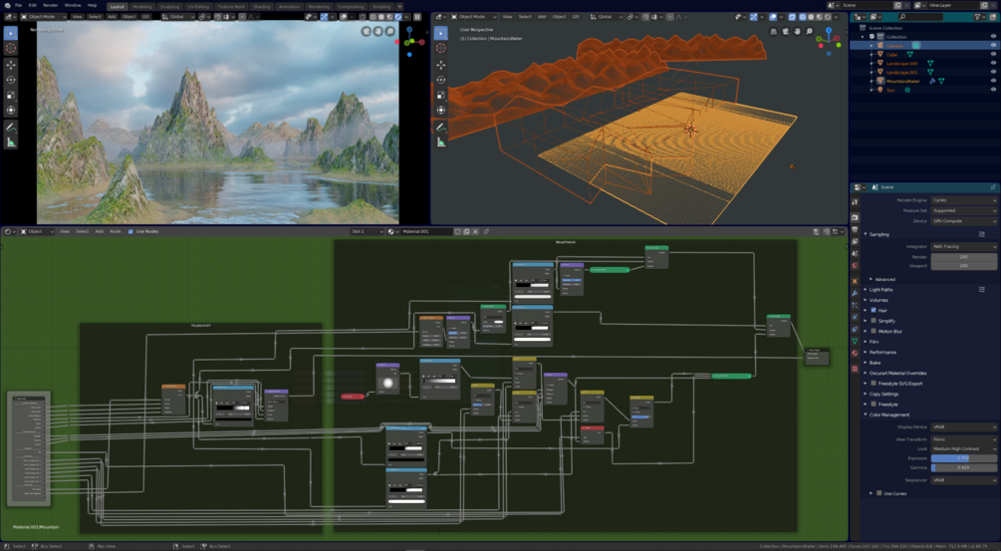
Task: Pause rendering preview in the left viewport
Action: (x=417, y=17)
